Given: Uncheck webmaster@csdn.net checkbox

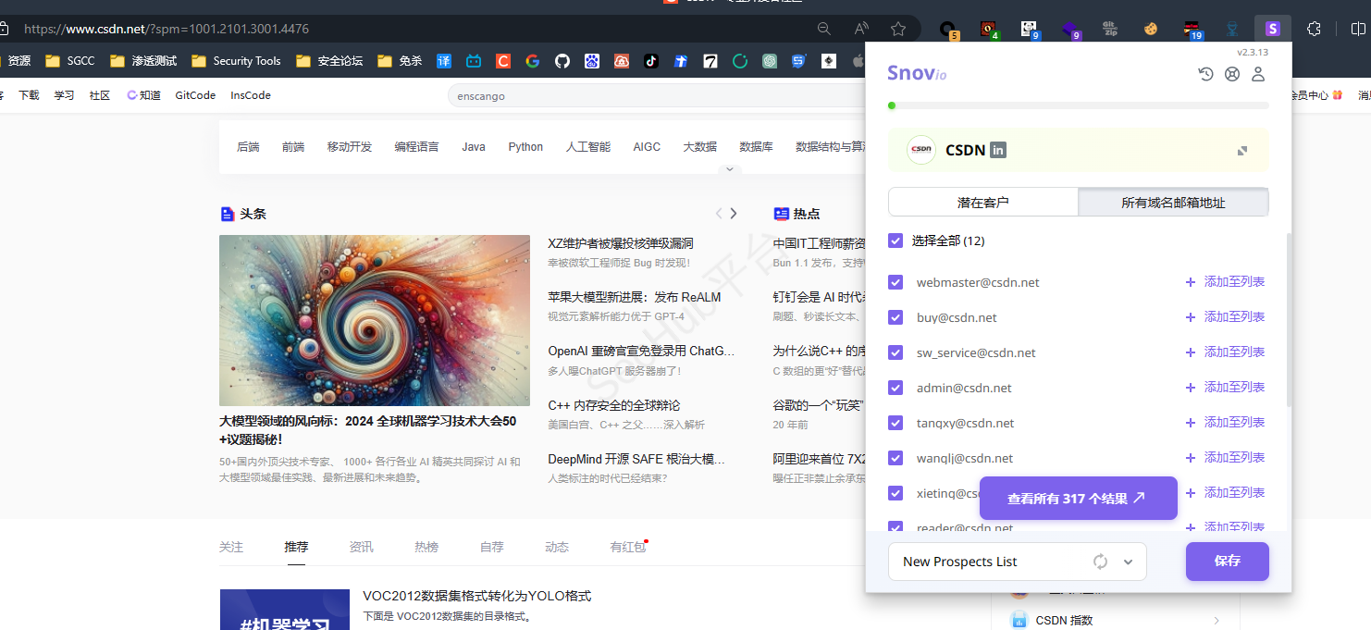Looking at the screenshot, I should (895, 282).
